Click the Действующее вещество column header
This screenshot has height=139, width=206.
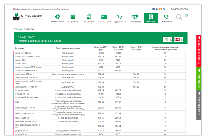point(68,48)
